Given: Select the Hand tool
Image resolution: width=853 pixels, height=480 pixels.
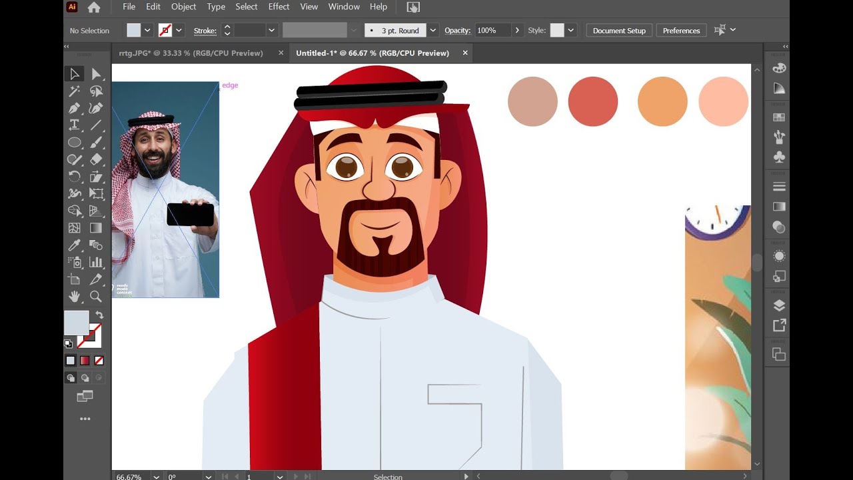Looking at the screenshot, I should pyautogui.click(x=75, y=297).
